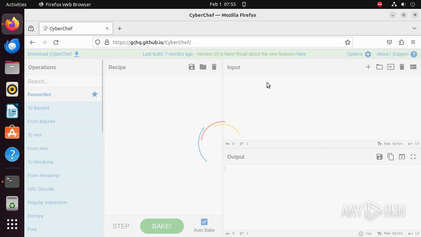Select the CyberChef browser tab
This screenshot has height=237, width=421.
pos(76,29)
